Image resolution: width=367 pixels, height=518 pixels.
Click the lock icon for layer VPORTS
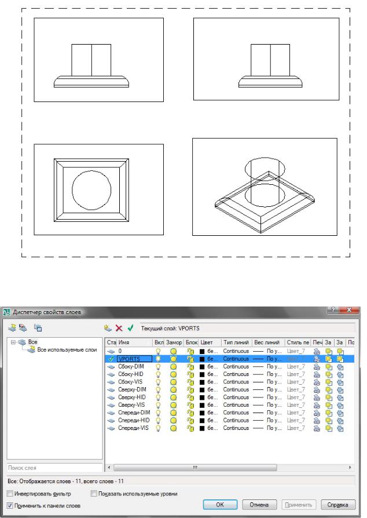(190, 359)
